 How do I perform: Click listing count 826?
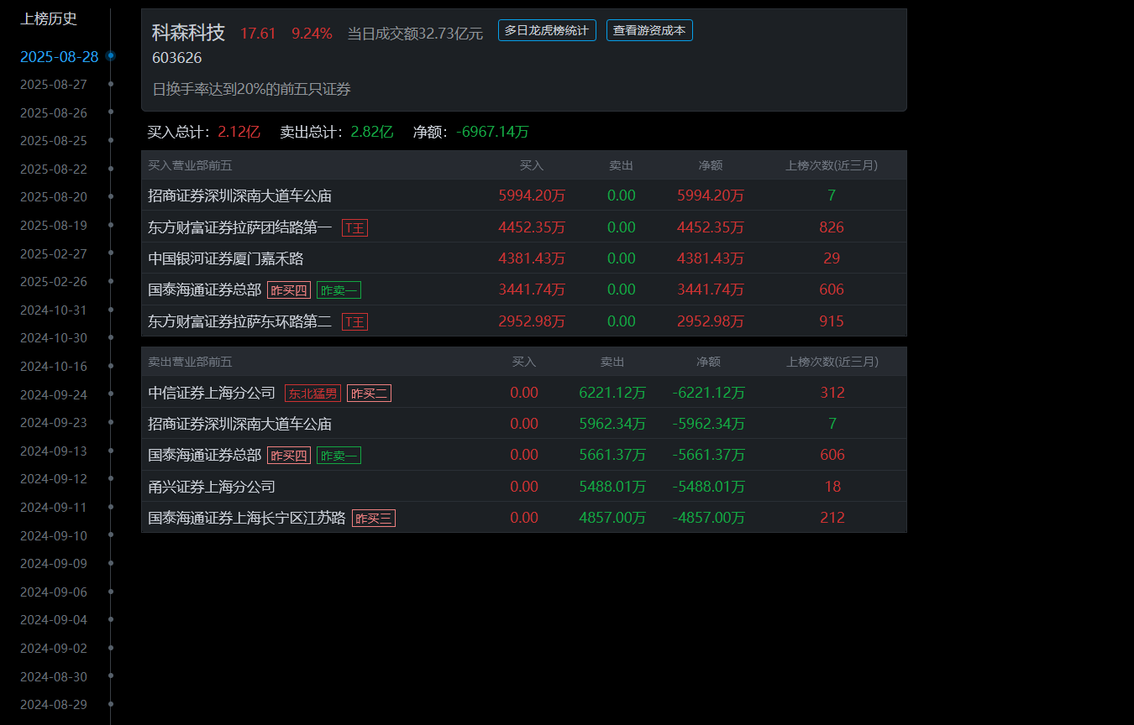click(832, 227)
